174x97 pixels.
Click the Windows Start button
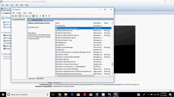(3, 95)
